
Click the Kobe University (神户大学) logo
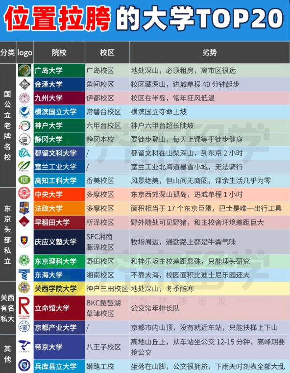[x=24, y=125]
